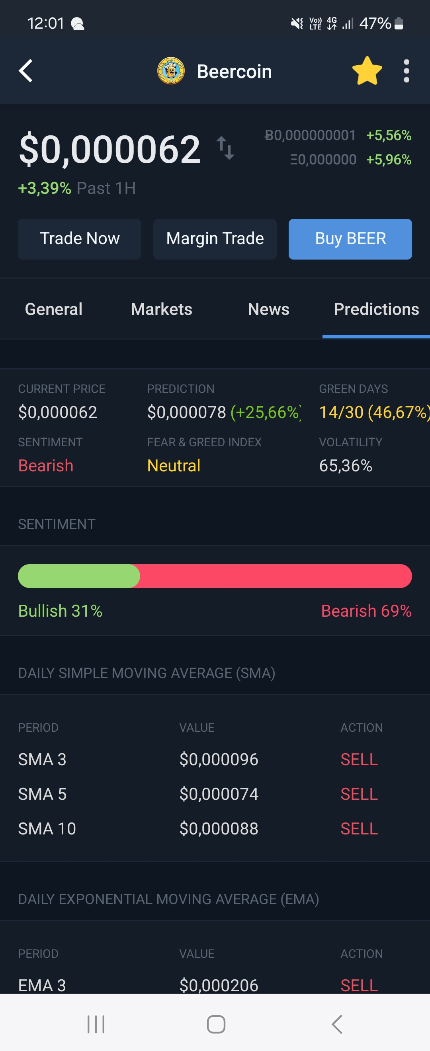
Task: Tap the Android home button icon
Action: tap(216, 1024)
